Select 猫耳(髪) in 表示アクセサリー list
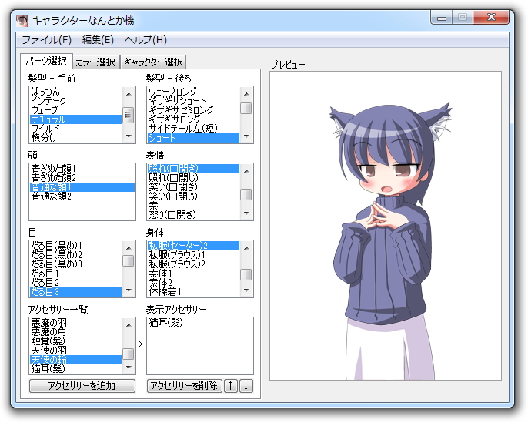This screenshot has height=423, width=528. coord(200,323)
